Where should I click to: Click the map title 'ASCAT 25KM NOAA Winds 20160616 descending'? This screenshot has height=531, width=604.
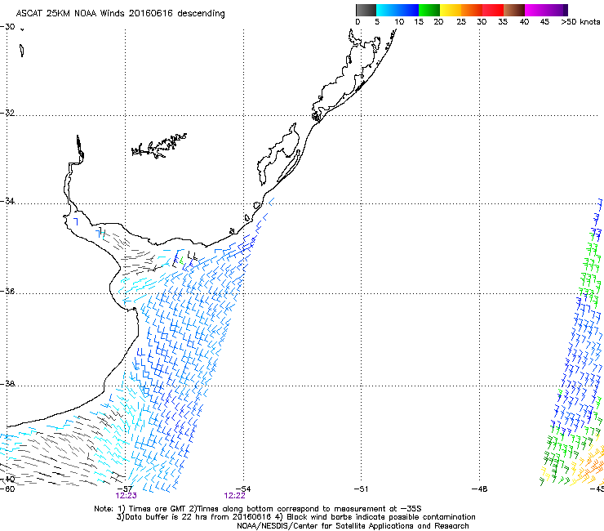[x=120, y=14]
